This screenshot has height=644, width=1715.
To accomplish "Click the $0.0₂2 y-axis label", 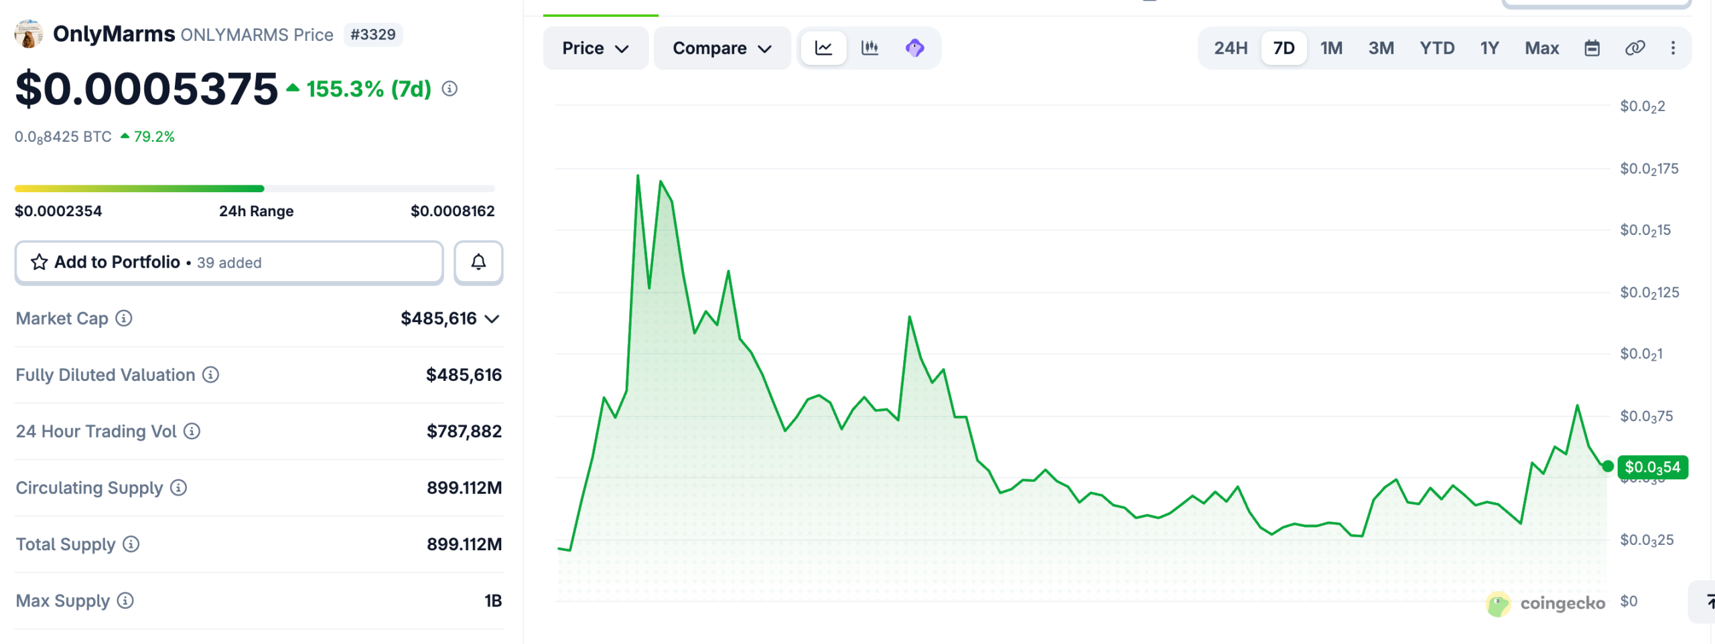I will tap(1642, 106).
